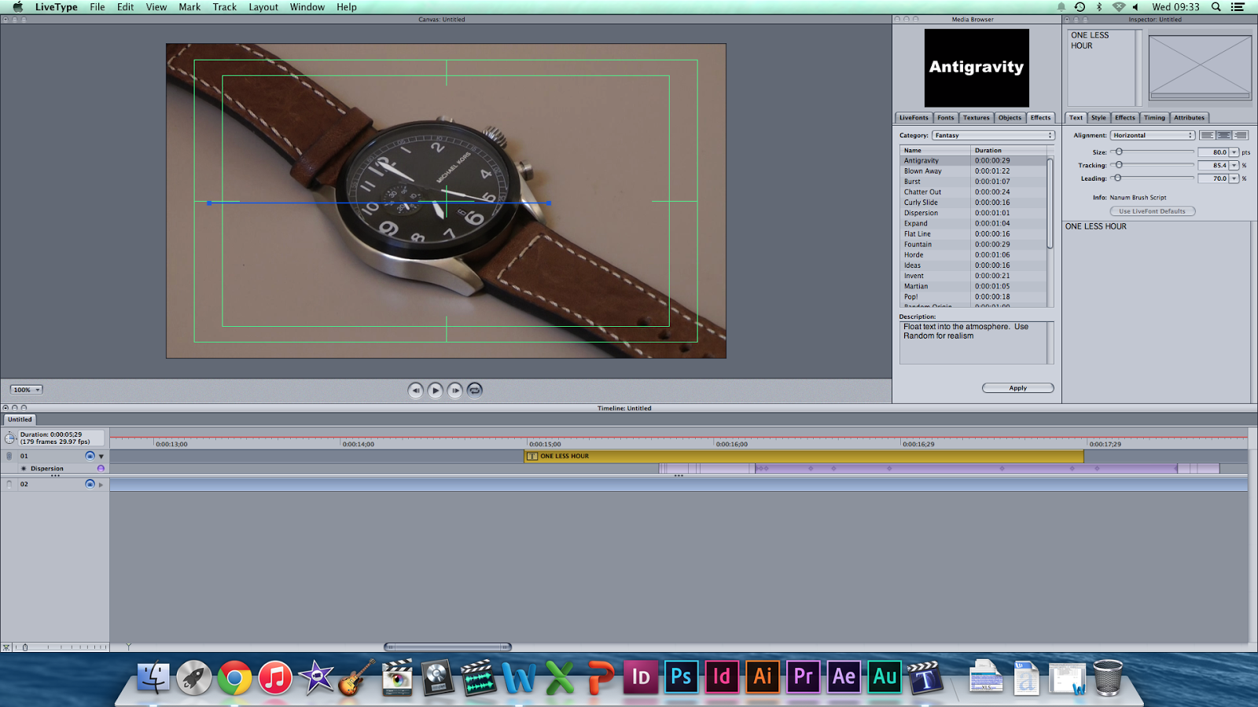
Task: Open Adobe Premiere Pro from the Dock
Action: click(x=804, y=677)
